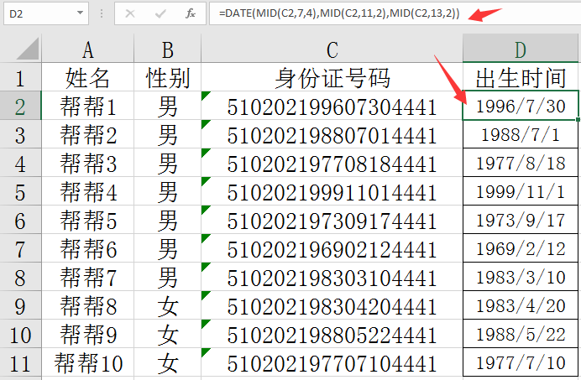Click the 男 cell in row 2

167,106
